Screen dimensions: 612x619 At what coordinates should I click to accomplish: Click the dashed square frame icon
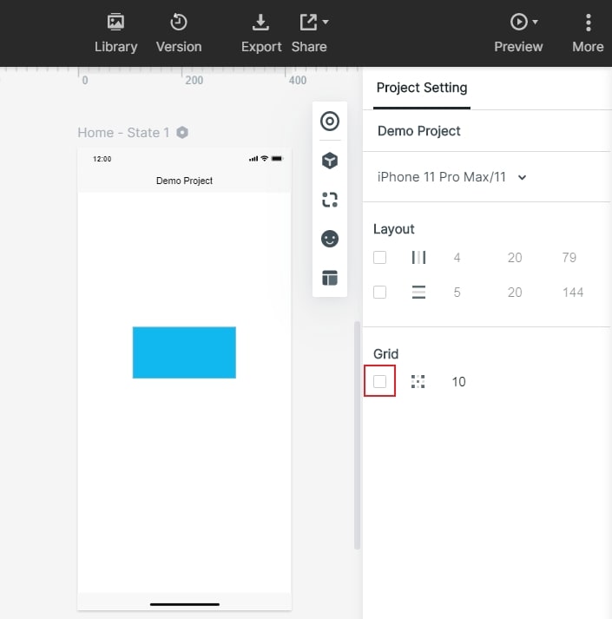(x=330, y=200)
